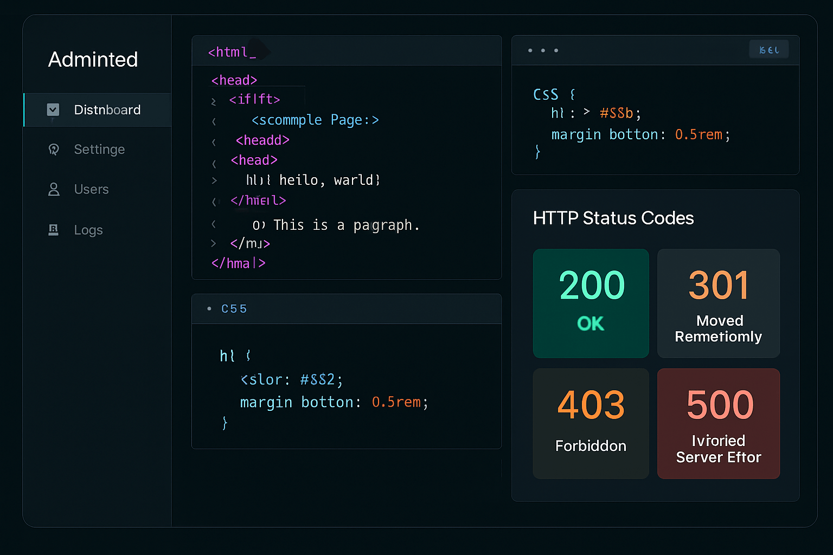The image size is (833, 555).
Task: Click the cursor glyph next to the <html_ header
Action: (259, 50)
